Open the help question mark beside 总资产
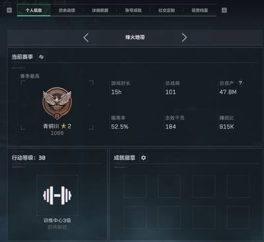 pos(240,83)
